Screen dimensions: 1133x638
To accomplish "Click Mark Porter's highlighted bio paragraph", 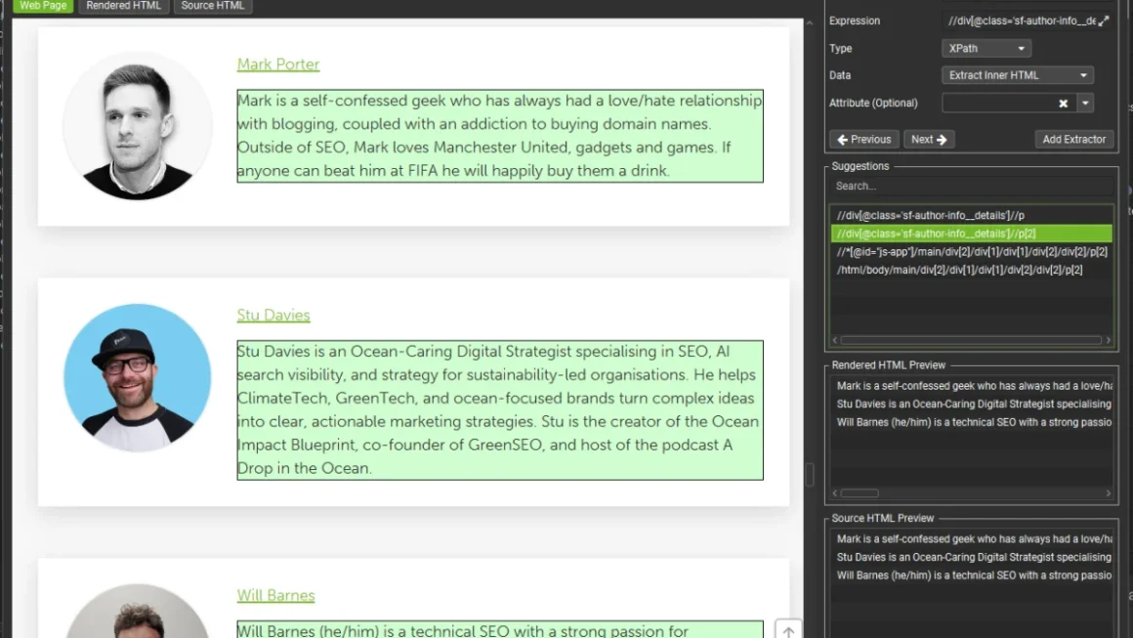I will click(500, 136).
